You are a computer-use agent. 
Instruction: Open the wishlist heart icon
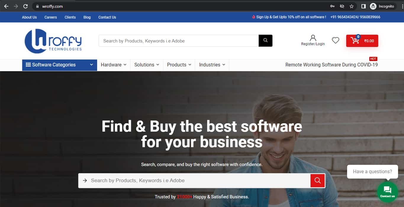click(x=335, y=40)
